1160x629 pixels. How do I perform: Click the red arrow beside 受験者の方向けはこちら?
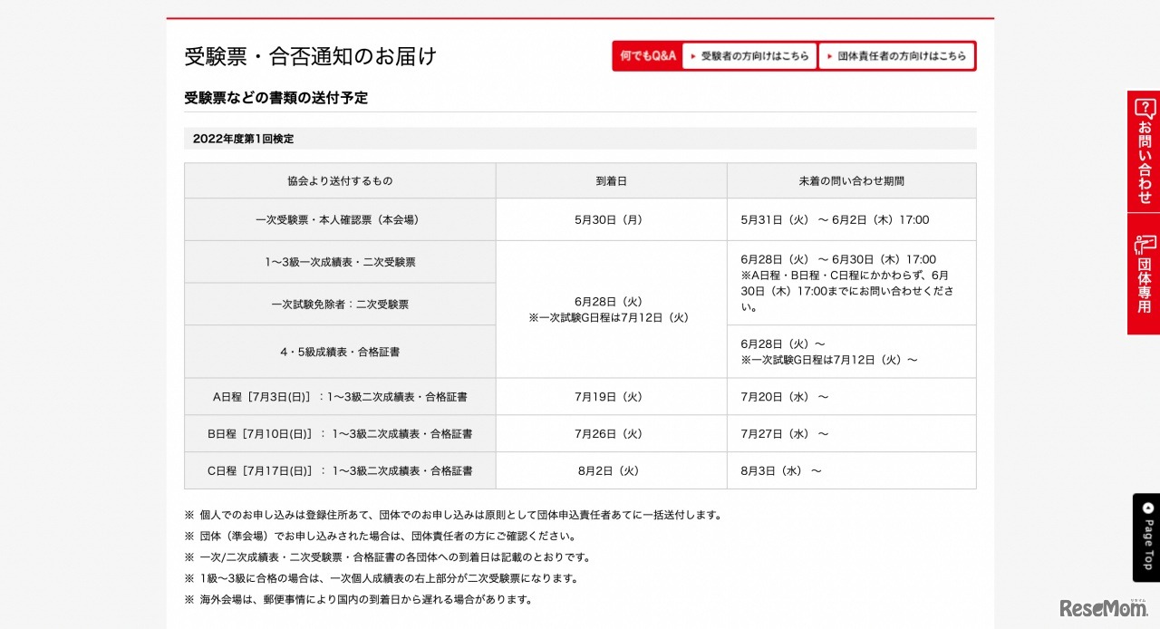pos(692,55)
